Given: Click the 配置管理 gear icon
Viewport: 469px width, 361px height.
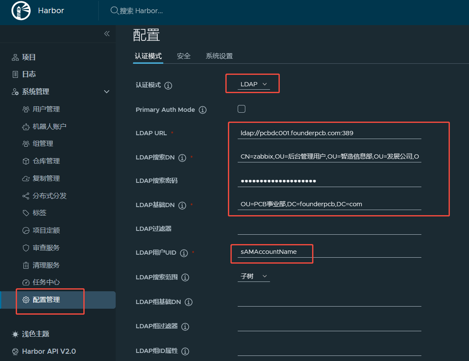Looking at the screenshot, I should click(26, 300).
